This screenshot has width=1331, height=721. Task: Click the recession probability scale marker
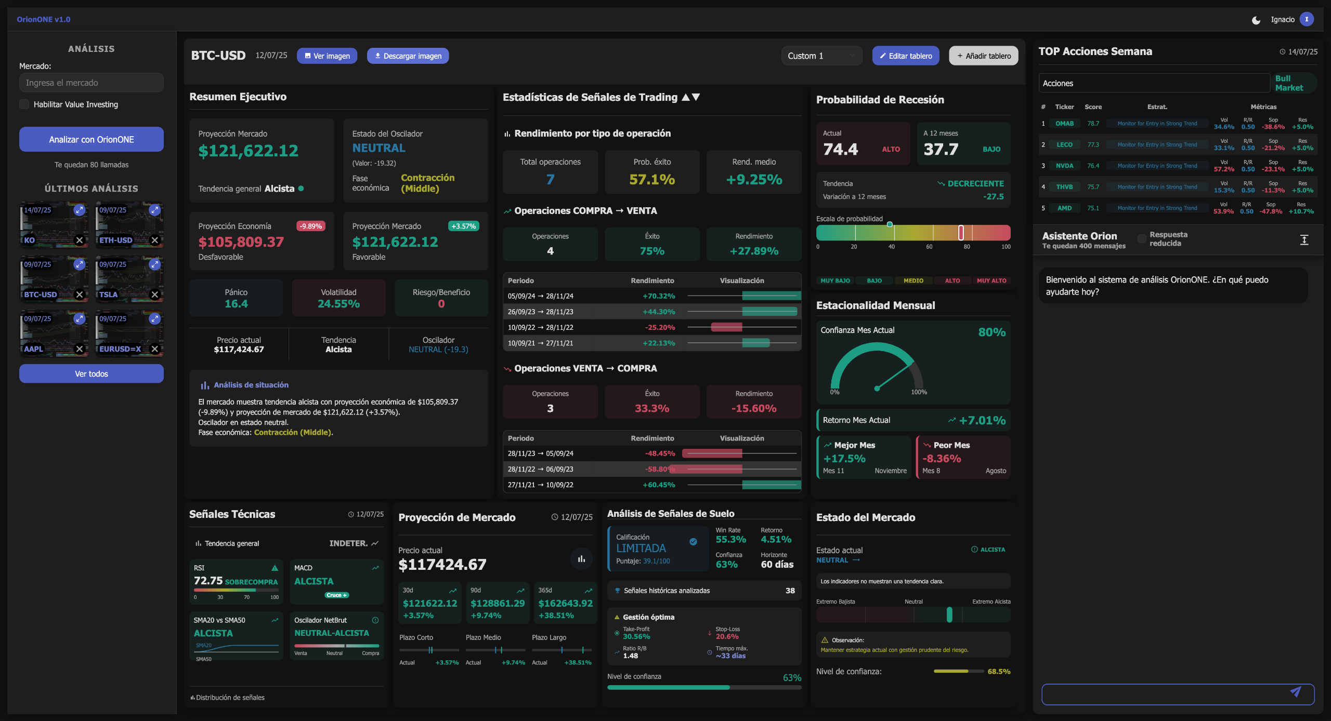click(x=961, y=232)
